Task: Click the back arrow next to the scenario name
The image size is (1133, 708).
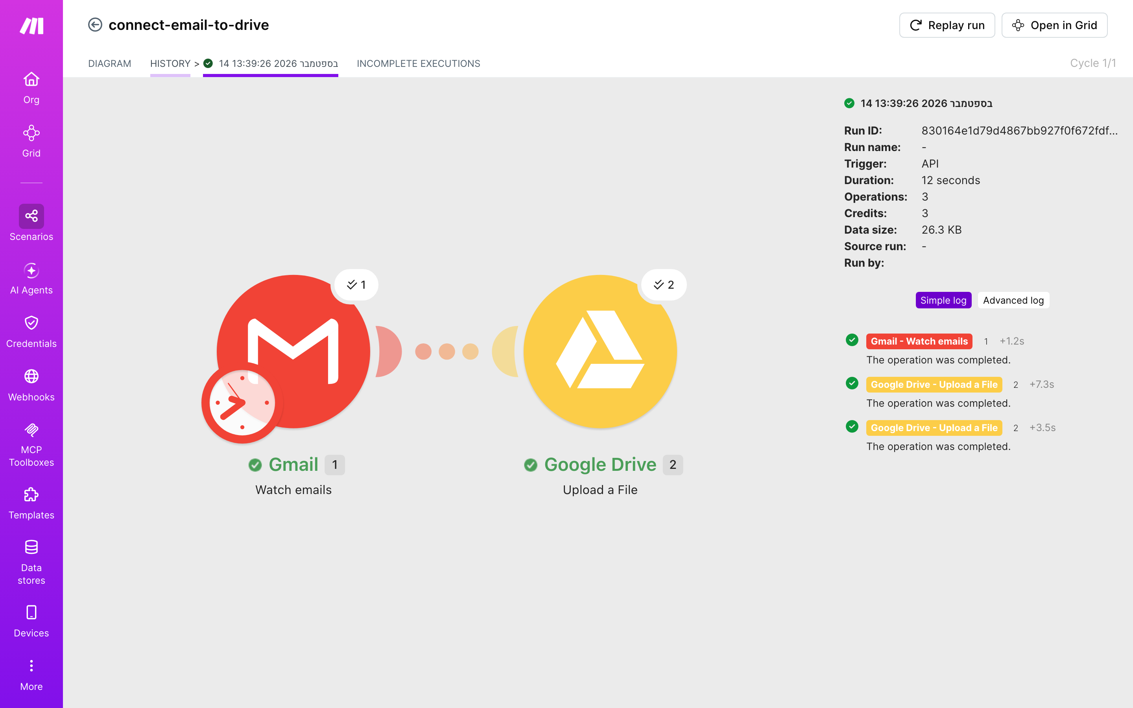Action: click(x=95, y=25)
